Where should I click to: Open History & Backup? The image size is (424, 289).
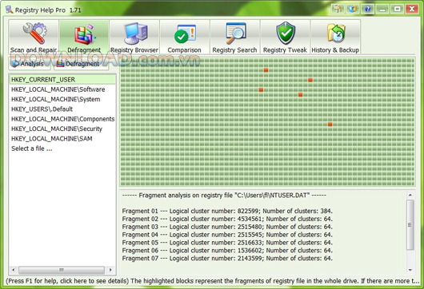pyautogui.click(x=335, y=37)
